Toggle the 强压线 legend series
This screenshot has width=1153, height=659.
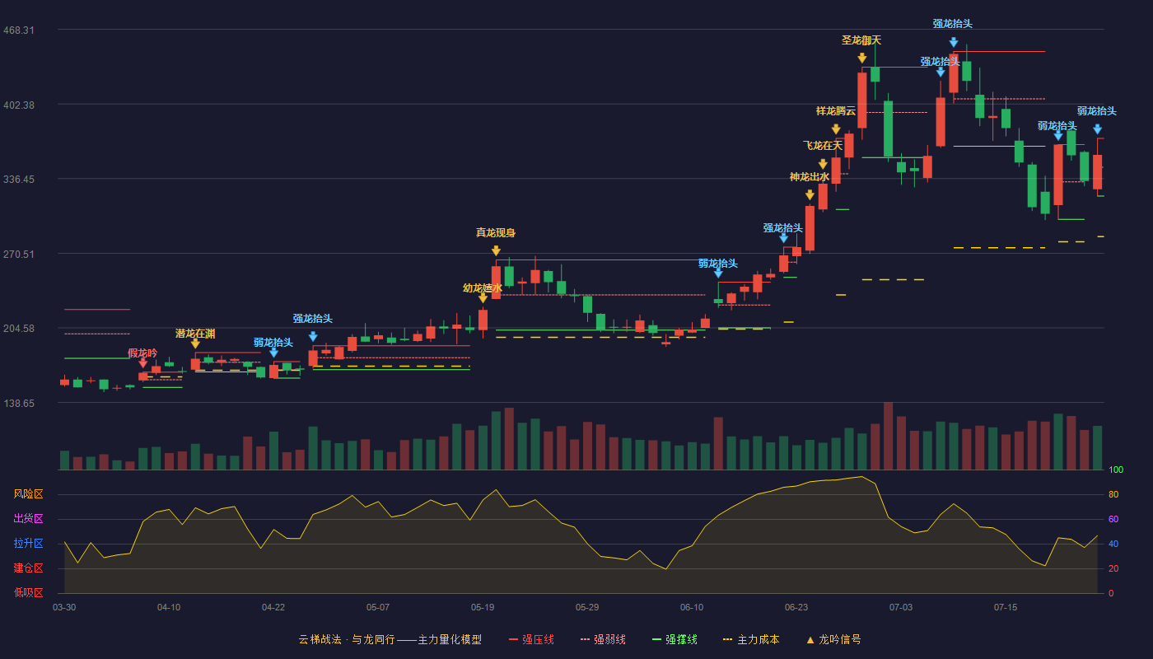531,639
